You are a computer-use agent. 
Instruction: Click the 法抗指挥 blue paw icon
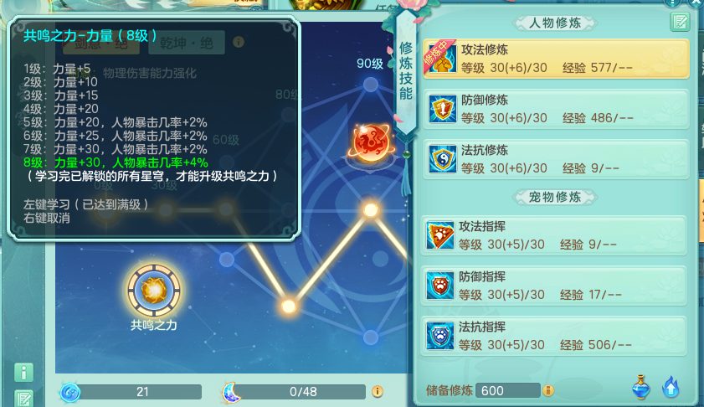point(440,336)
